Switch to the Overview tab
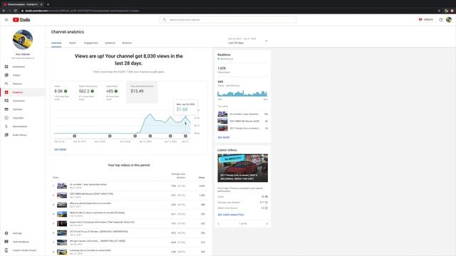 [x=56, y=43]
